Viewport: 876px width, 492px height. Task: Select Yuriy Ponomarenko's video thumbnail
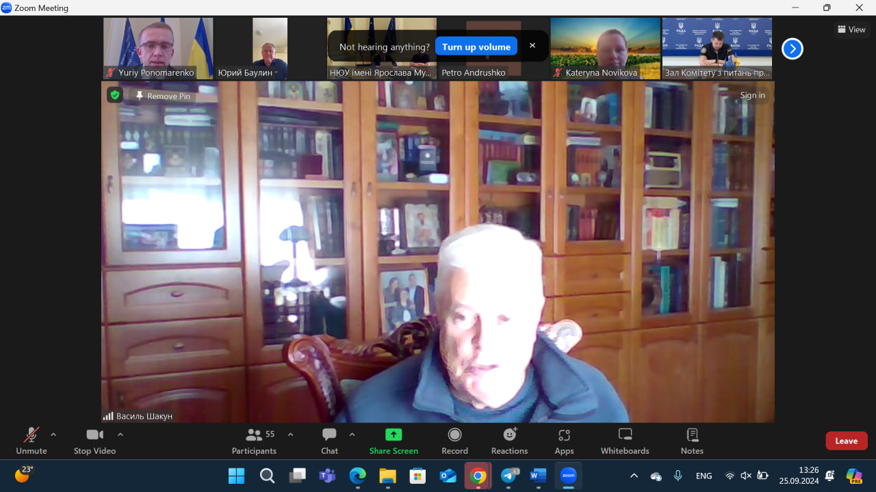point(158,48)
